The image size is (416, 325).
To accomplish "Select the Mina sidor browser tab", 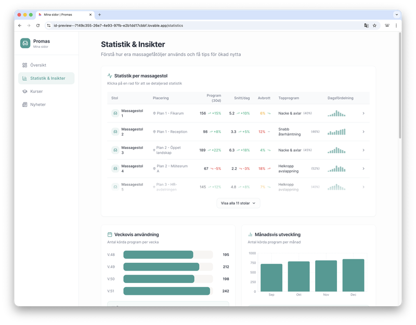I will click(x=65, y=15).
